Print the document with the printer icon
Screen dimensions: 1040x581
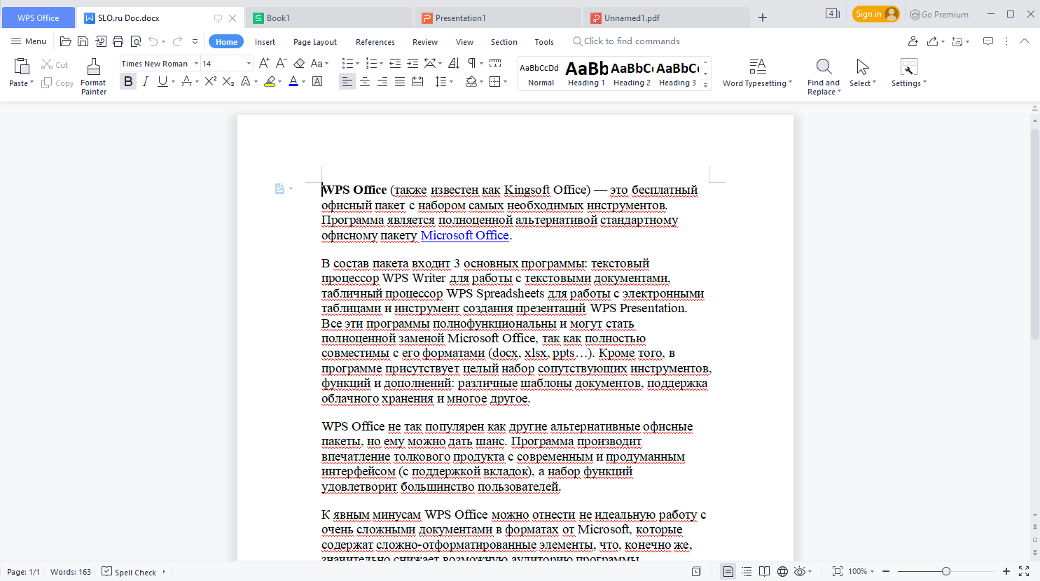[118, 41]
